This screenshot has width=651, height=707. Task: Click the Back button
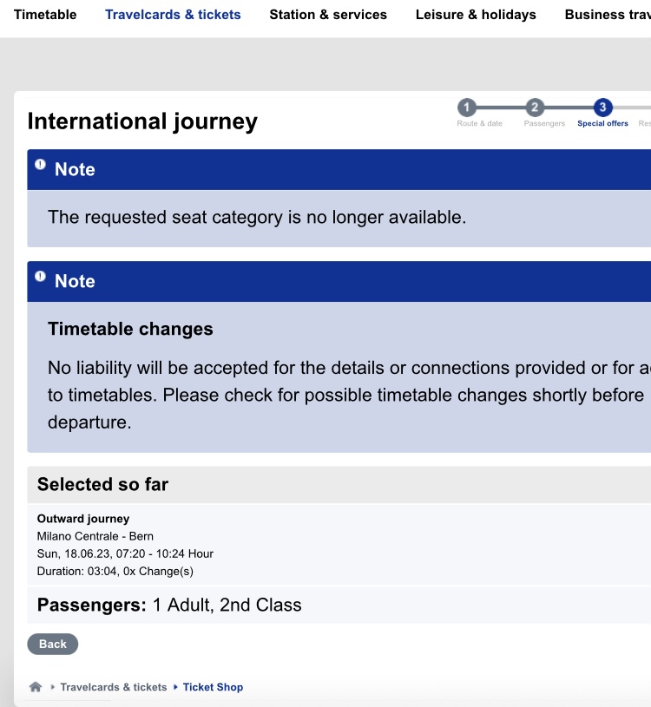[53, 644]
